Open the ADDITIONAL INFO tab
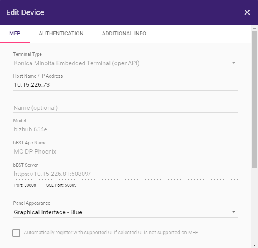The image size is (258, 248). coord(124,33)
